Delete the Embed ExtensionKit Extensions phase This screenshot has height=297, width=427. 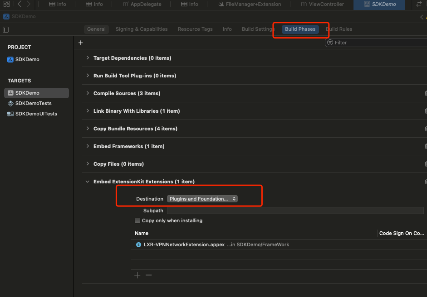pos(426,182)
